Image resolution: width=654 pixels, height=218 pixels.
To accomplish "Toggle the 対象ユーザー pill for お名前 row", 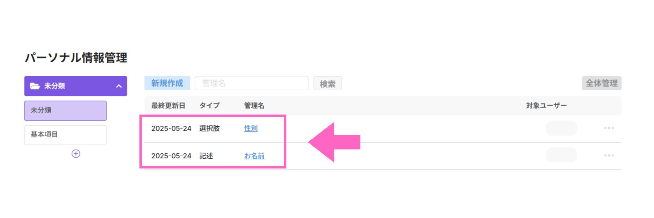I will point(562,155).
